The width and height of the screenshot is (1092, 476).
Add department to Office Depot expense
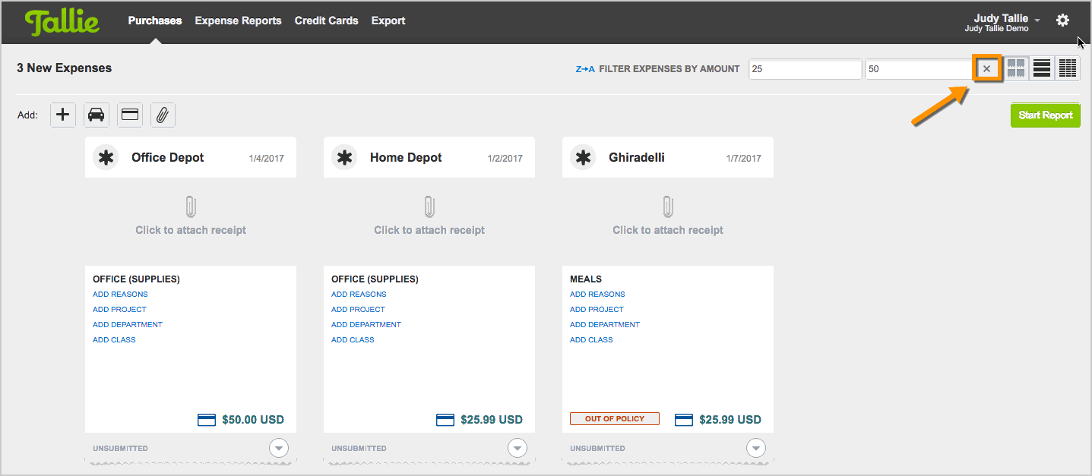128,325
